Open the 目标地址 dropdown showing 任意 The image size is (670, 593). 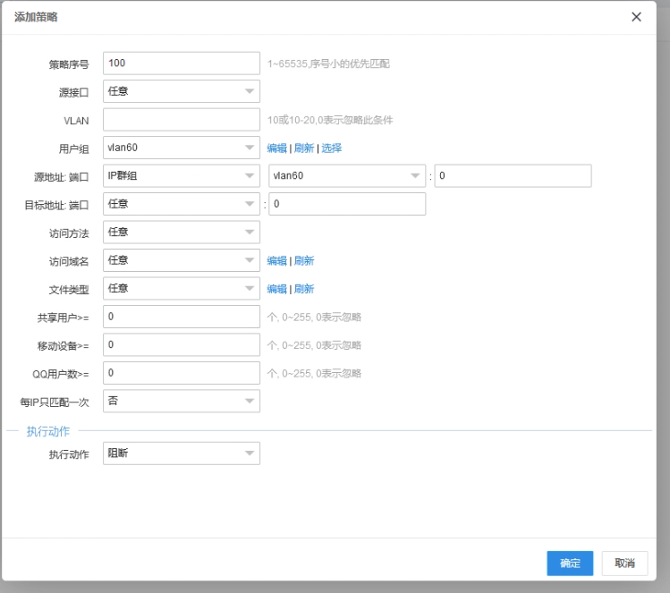coord(182,204)
